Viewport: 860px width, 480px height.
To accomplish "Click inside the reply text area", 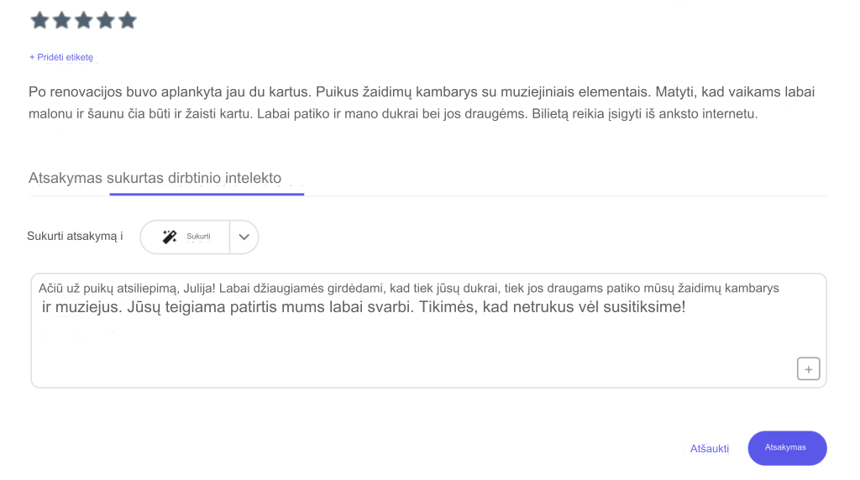I will pyautogui.click(x=428, y=331).
